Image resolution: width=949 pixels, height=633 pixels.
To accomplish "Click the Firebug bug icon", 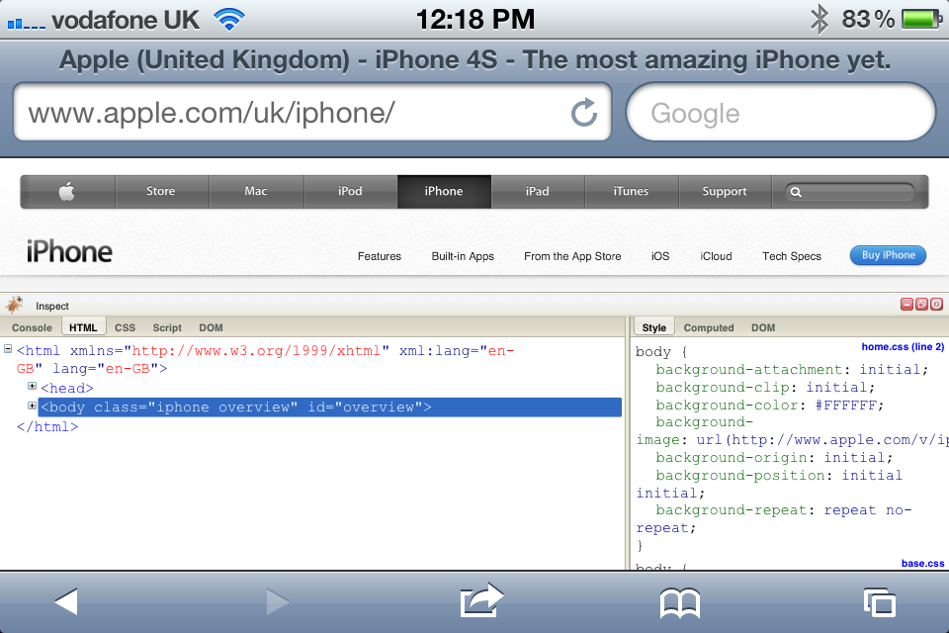I will pos(15,306).
